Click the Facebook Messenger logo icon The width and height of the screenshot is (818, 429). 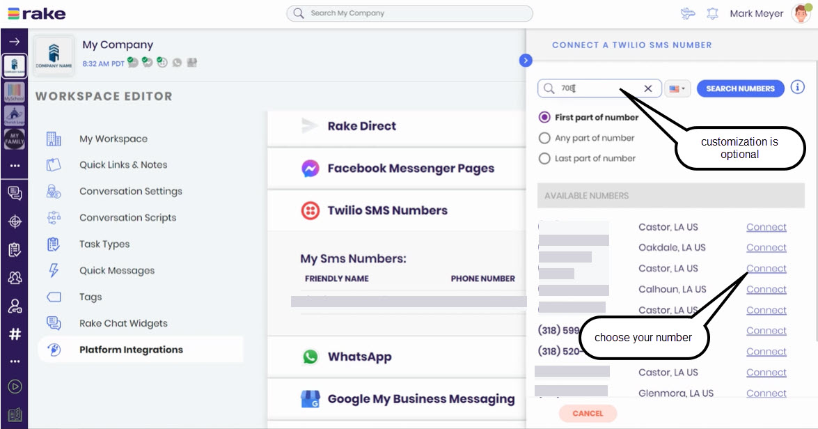(x=310, y=168)
